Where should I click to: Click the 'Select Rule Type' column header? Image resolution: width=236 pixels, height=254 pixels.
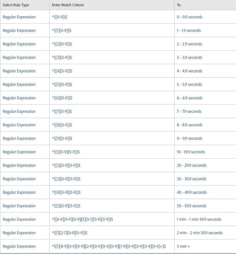point(16,5)
